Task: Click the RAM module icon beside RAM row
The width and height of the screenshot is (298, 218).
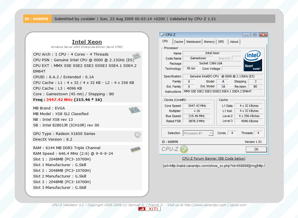Action: click(x=135, y=149)
